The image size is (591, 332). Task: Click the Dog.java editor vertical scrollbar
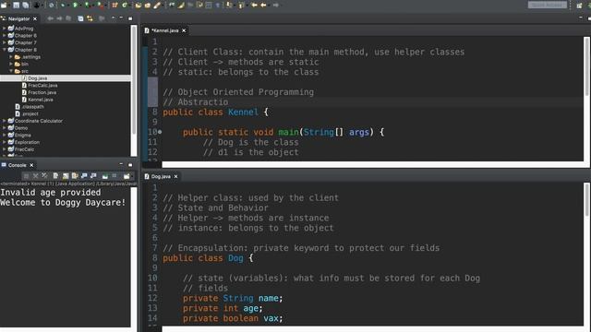coord(587,200)
